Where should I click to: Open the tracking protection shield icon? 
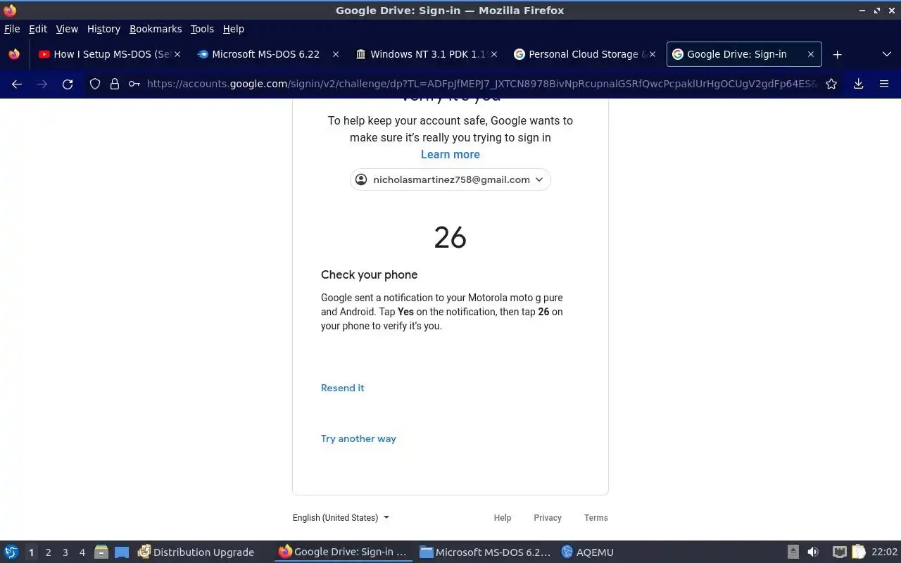click(x=95, y=84)
